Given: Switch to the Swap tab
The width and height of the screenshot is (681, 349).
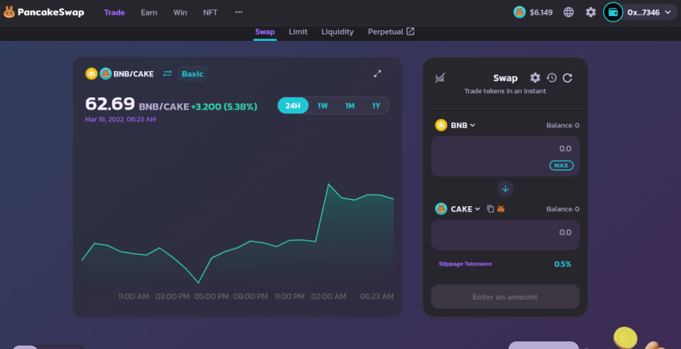Looking at the screenshot, I should [x=265, y=32].
